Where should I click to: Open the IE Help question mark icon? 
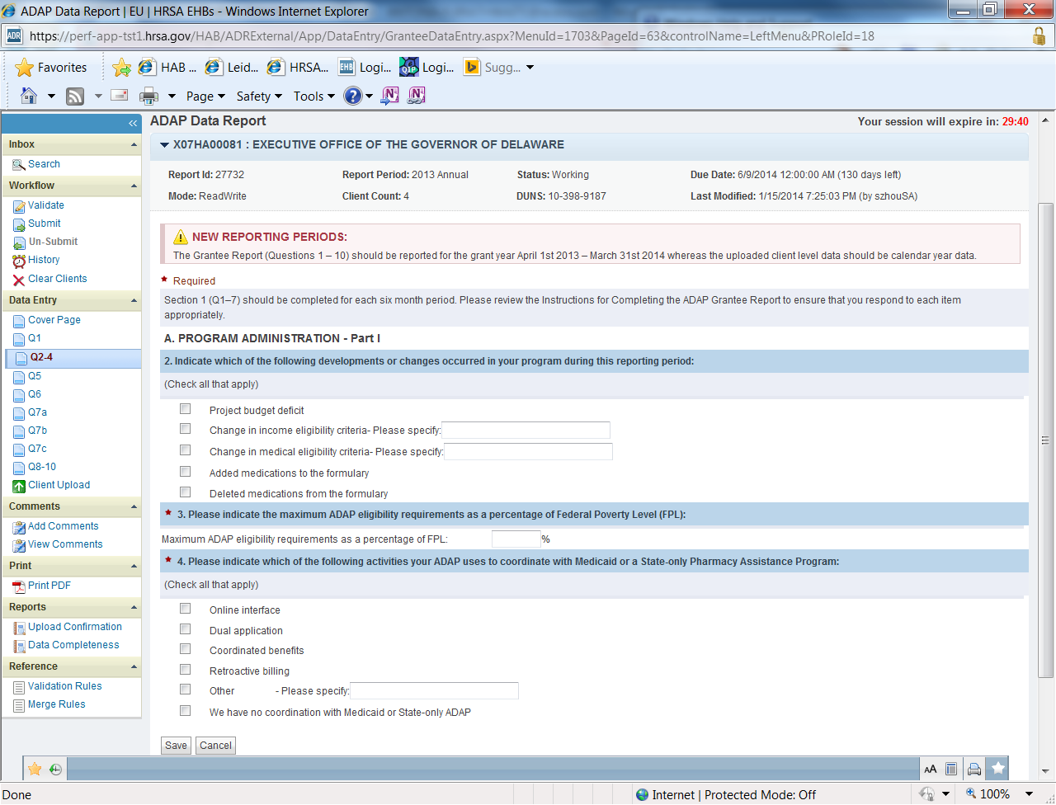[353, 96]
